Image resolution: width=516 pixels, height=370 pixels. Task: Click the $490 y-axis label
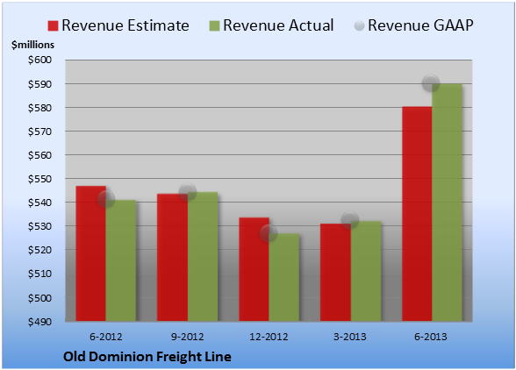click(x=39, y=322)
